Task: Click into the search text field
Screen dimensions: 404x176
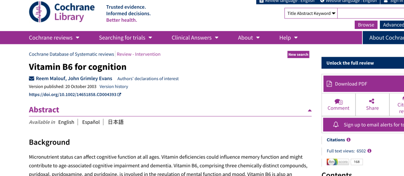Action: (x=371, y=13)
